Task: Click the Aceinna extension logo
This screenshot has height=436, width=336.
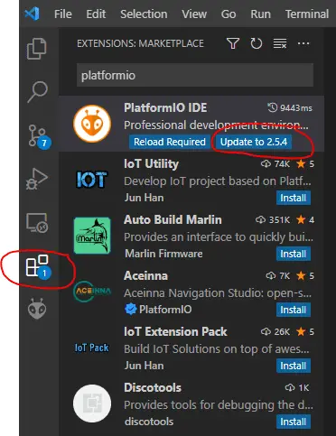Action: (92, 291)
